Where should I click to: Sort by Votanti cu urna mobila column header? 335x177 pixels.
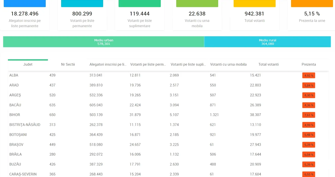click(x=228, y=64)
